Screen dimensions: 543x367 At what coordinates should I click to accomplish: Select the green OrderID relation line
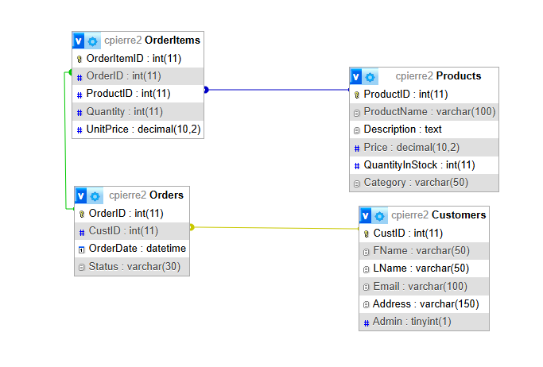tap(65, 140)
